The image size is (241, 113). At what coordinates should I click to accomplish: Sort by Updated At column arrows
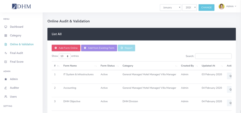(x=222, y=66)
